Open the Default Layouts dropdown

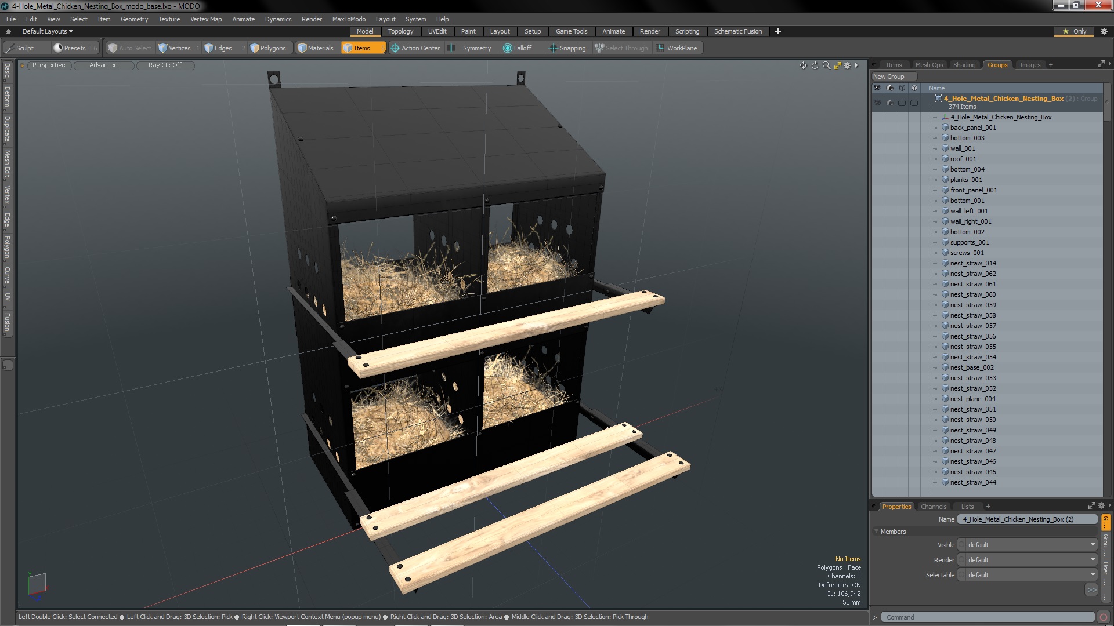(x=48, y=31)
